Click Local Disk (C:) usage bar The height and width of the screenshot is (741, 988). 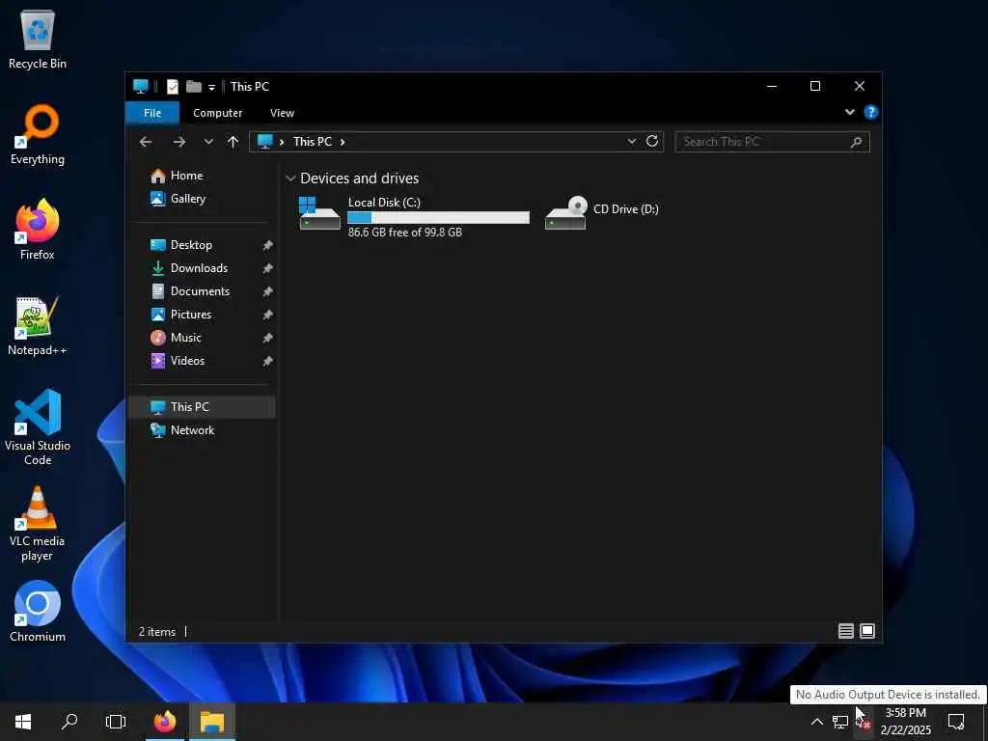pyautogui.click(x=439, y=217)
